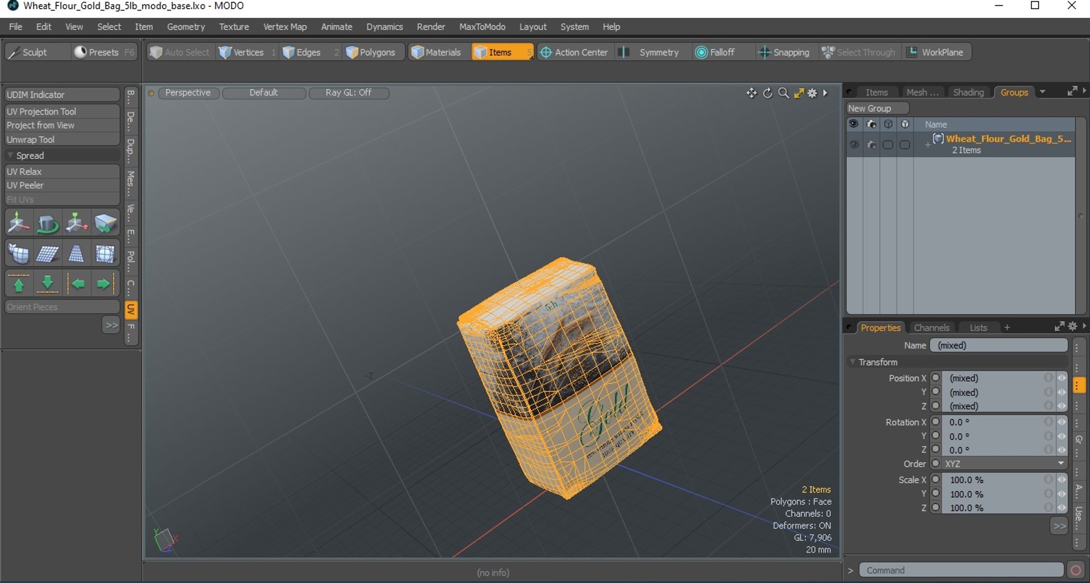
Task: Click the skewed UV grid icon
Action: (x=48, y=254)
